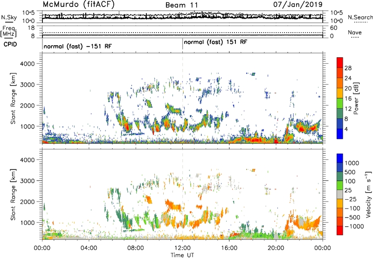Click the high-power red echo near 22:00 in the power panel
The width and height of the screenshot is (373, 258).
click(x=302, y=129)
